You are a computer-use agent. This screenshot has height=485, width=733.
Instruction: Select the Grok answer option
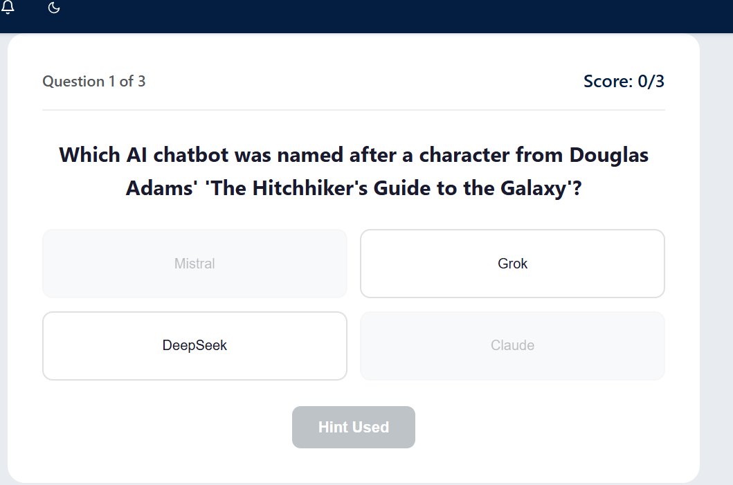[512, 264]
